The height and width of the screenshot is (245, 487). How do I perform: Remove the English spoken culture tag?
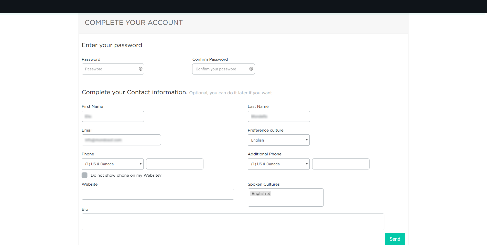pyautogui.click(x=269, y=194)
